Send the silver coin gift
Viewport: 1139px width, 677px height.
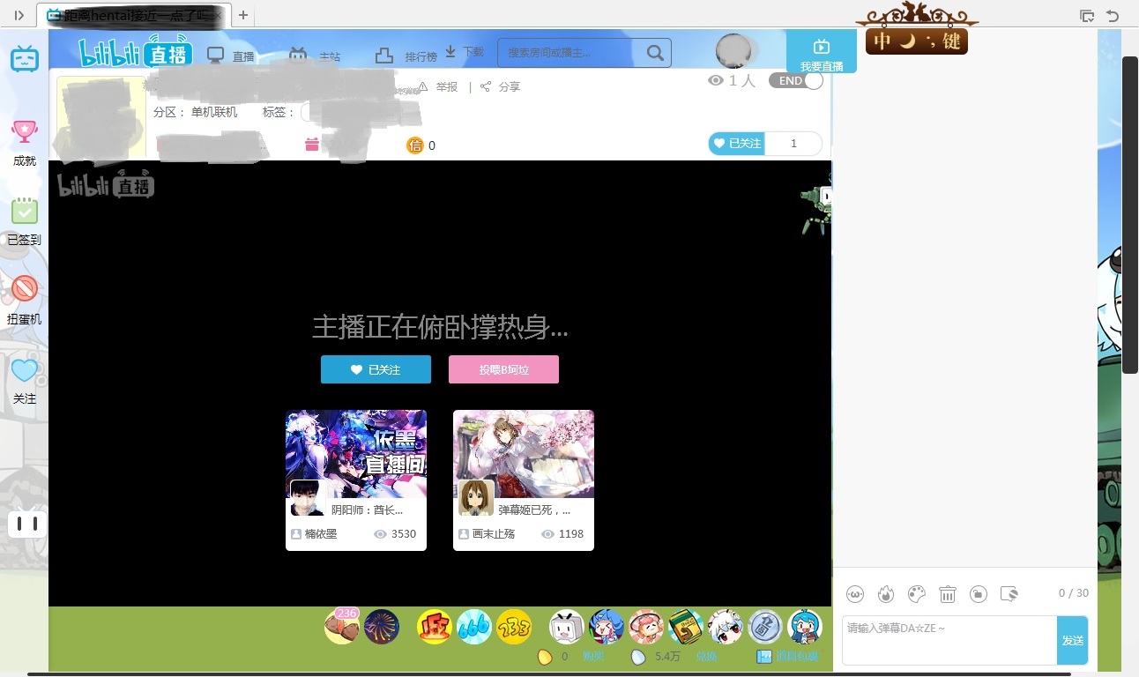pos(765,627)
